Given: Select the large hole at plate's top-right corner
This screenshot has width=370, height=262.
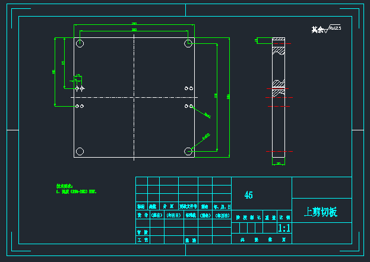Looking at the screenshot, I should (x=188, y=43).
